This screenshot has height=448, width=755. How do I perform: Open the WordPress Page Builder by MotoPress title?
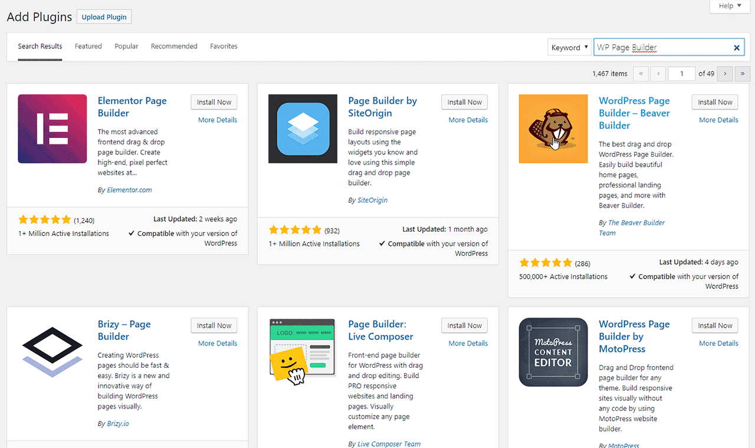click(634, 337)
